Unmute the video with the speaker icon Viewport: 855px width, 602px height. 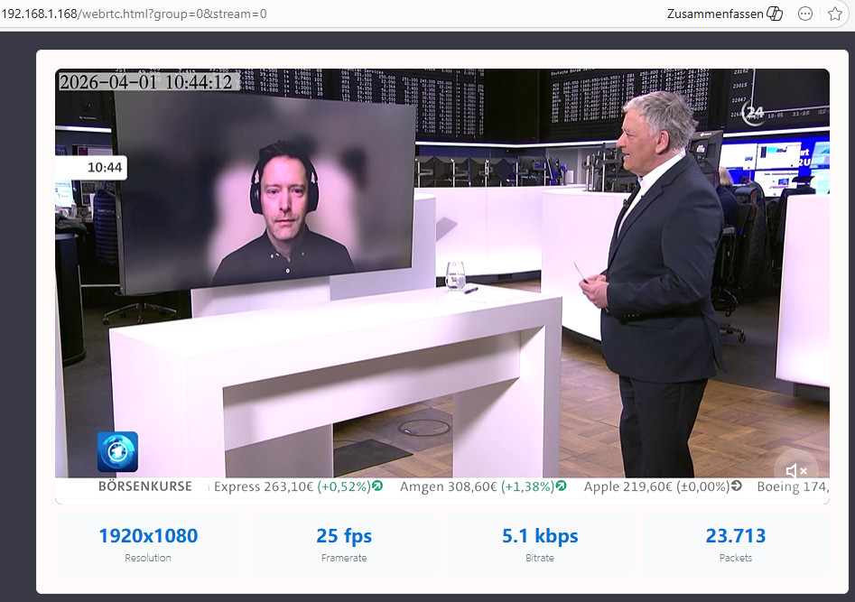point(795,470)
